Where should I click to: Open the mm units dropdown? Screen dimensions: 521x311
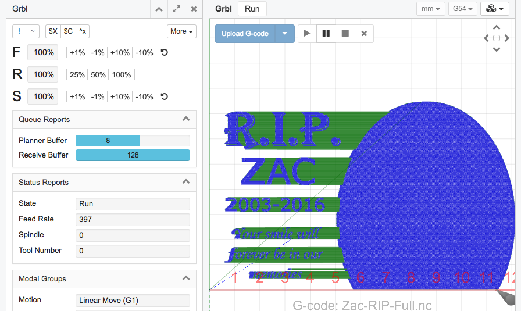tap(430, 9)
